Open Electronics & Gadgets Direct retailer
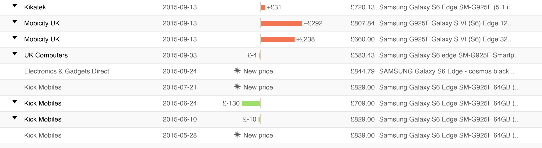 pos(67,71)
